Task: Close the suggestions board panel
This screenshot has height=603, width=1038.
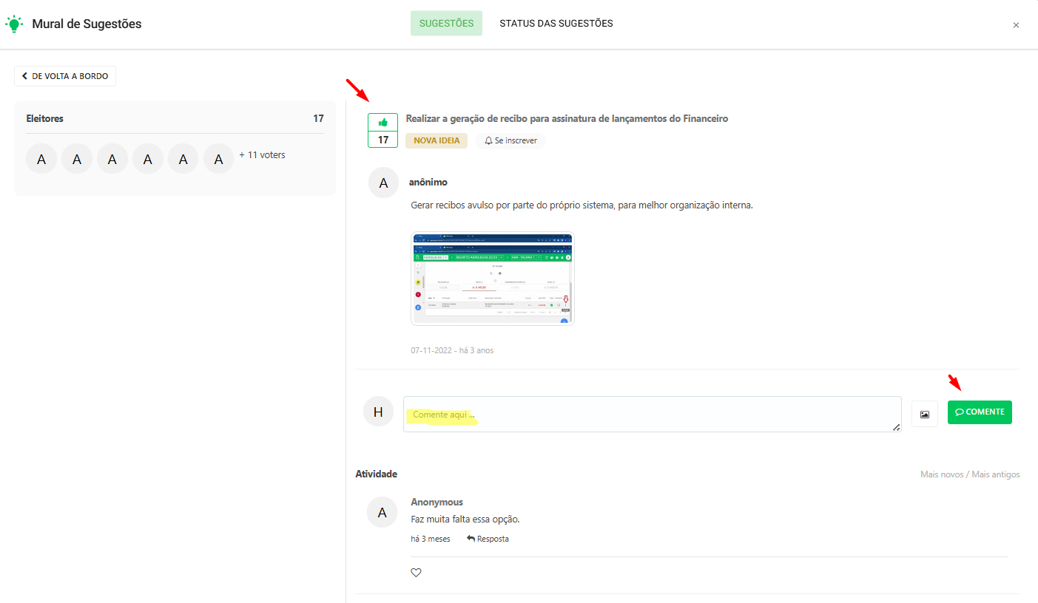Action: click(1016, 25)
